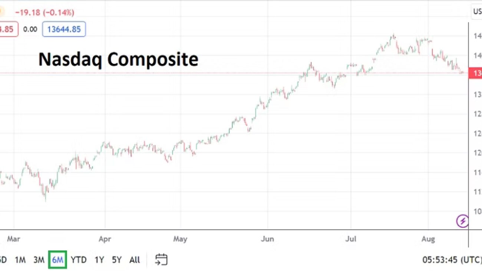The height and width of the screenshot is (271, 482).
Task: Click the Apr label on the time axis
Action: point(105,239)
